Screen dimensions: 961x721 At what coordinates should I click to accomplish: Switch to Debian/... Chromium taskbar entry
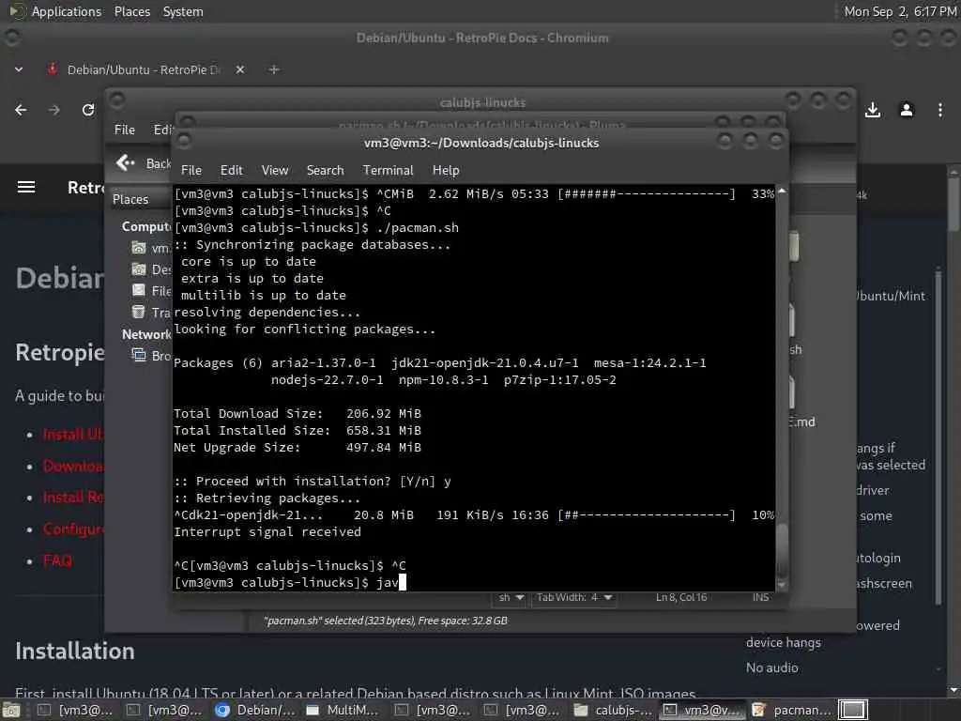(x=256, y=710)
